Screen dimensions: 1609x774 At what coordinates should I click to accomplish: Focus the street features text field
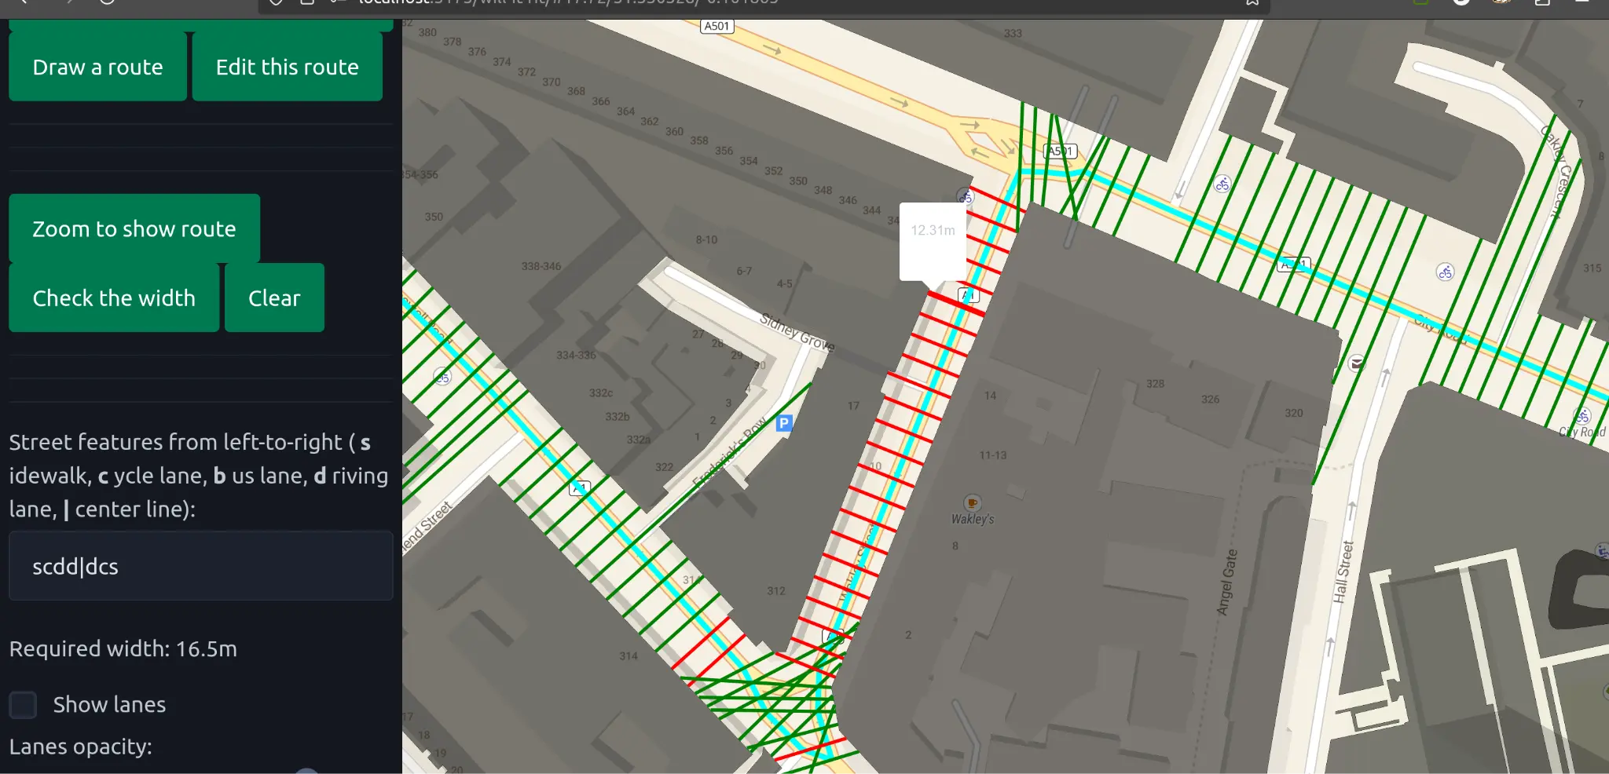[x=201, y=566]
